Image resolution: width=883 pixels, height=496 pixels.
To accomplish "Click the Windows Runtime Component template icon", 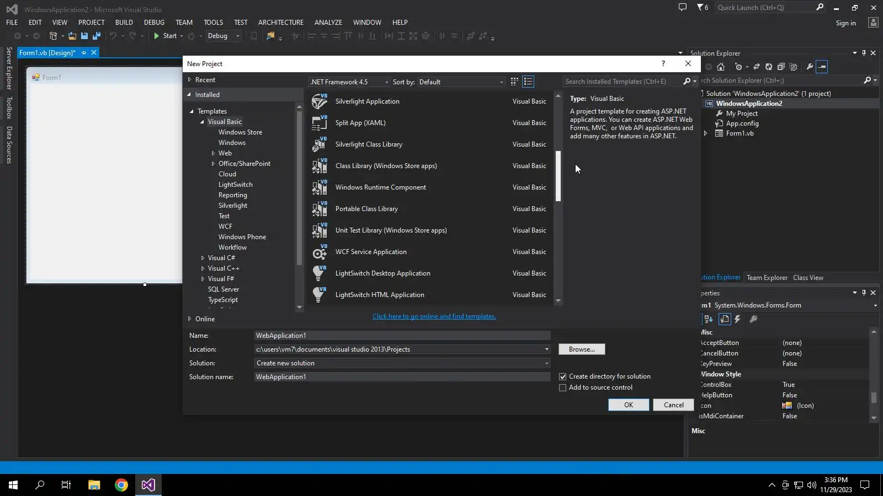I will coord(320,187).
